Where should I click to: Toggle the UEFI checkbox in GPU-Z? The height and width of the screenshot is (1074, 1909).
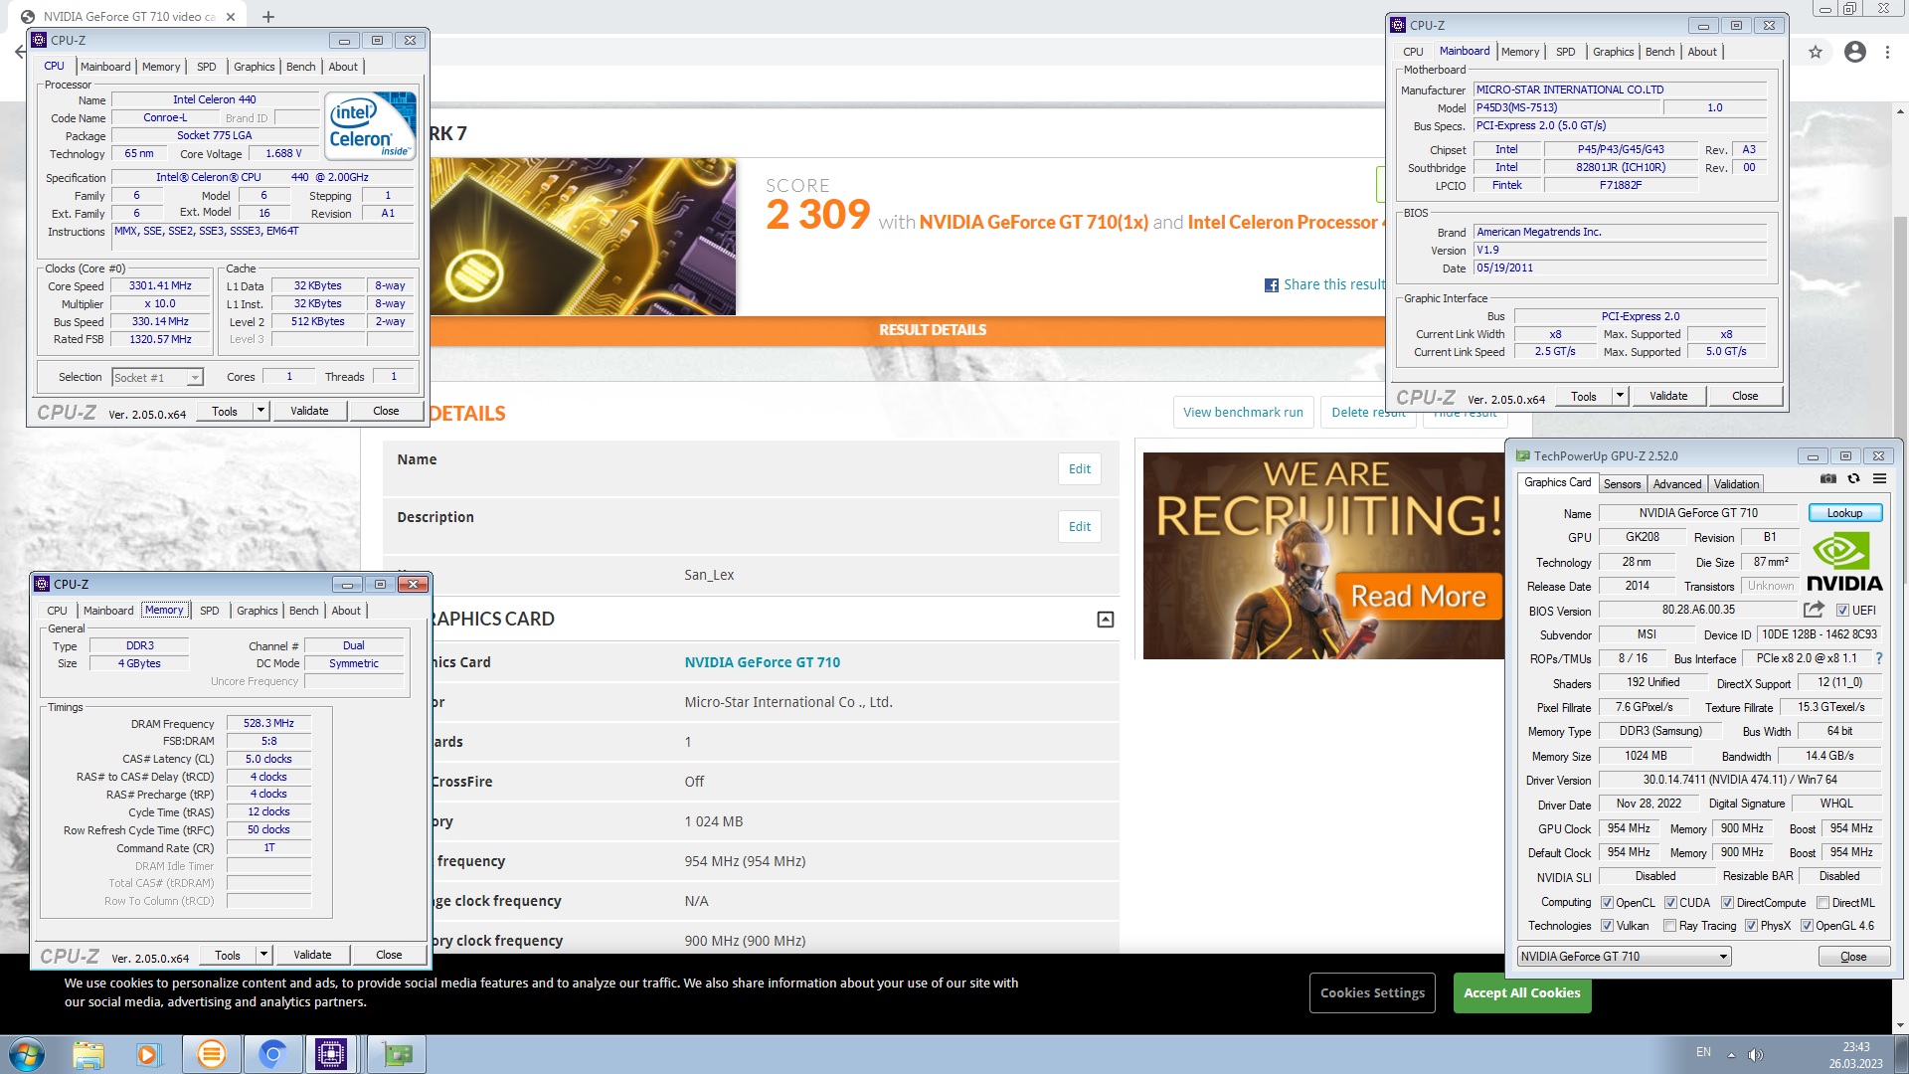click(1842, 611)
